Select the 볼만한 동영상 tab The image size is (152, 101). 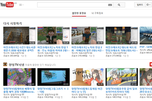click(x=79, y=13)
